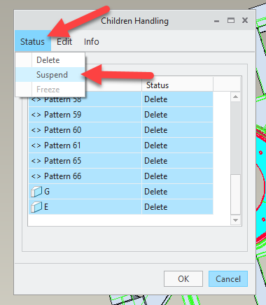Click the pattern icon next to Pattern 66
The width and height of the screenshot is (266, 305).
[36, 176]
